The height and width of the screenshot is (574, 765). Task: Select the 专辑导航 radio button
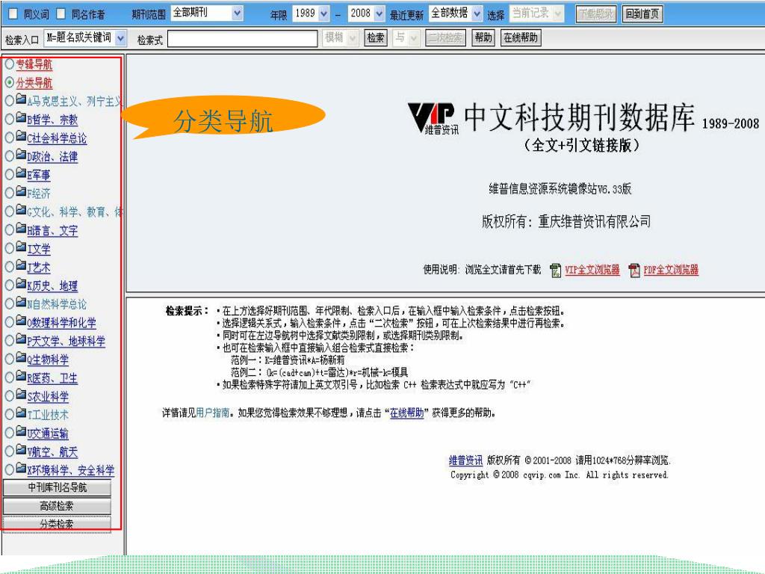click(9, 64)
